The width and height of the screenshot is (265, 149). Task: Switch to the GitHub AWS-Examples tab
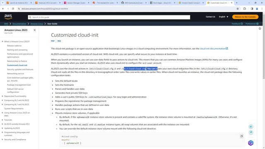[x=133, y=3]
